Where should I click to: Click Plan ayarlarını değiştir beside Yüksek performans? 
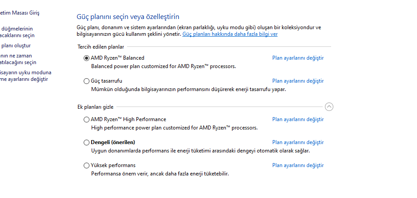coord(298,165)
